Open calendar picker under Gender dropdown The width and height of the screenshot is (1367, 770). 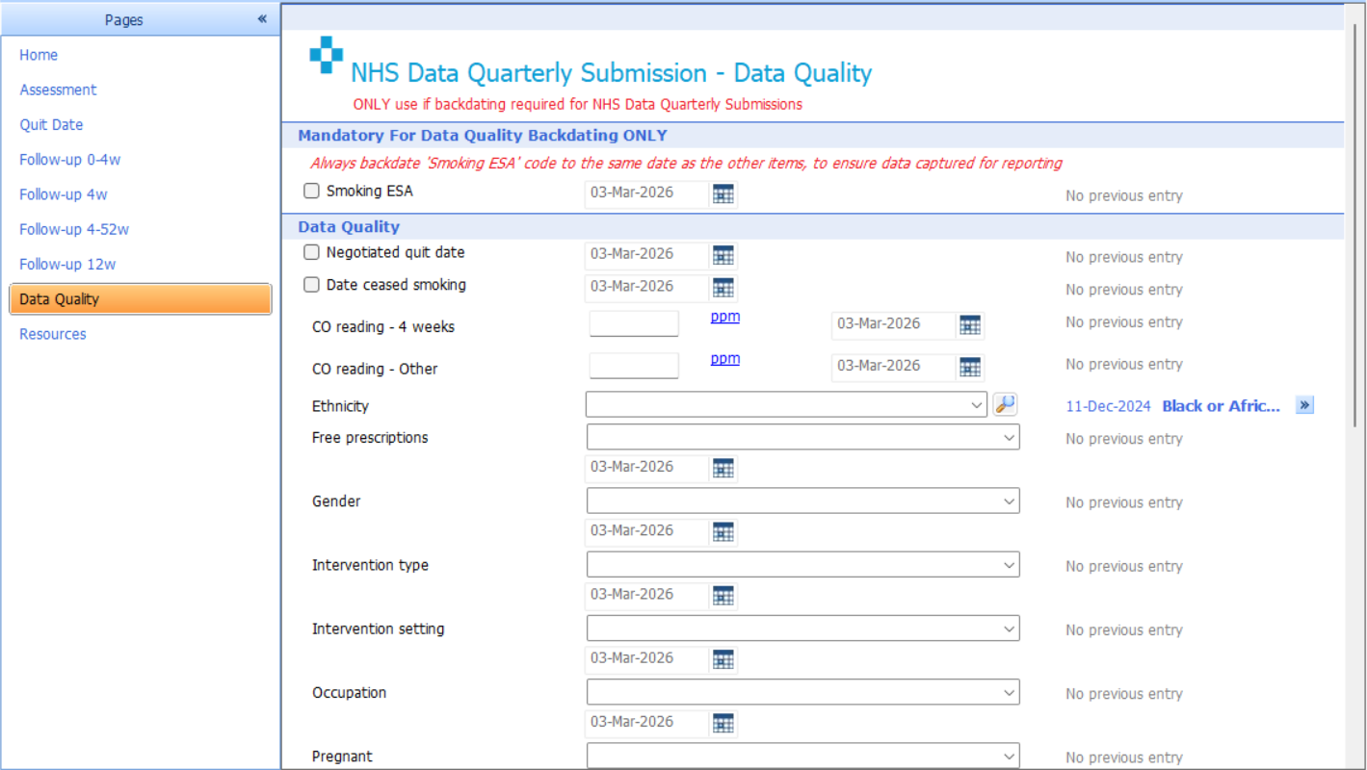click(723, 532)
